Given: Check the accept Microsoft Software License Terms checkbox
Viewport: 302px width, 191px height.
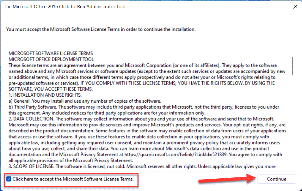Looking at the screenshot, I should point(9,179).
